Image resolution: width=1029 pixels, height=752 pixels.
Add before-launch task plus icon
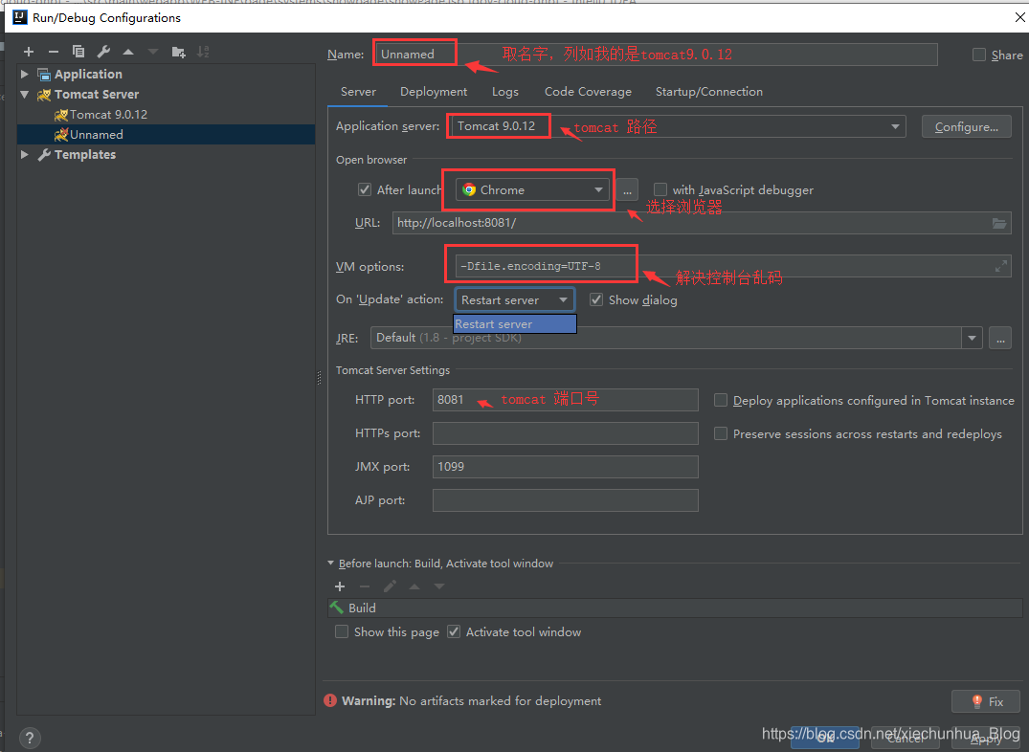coord(339,586)
